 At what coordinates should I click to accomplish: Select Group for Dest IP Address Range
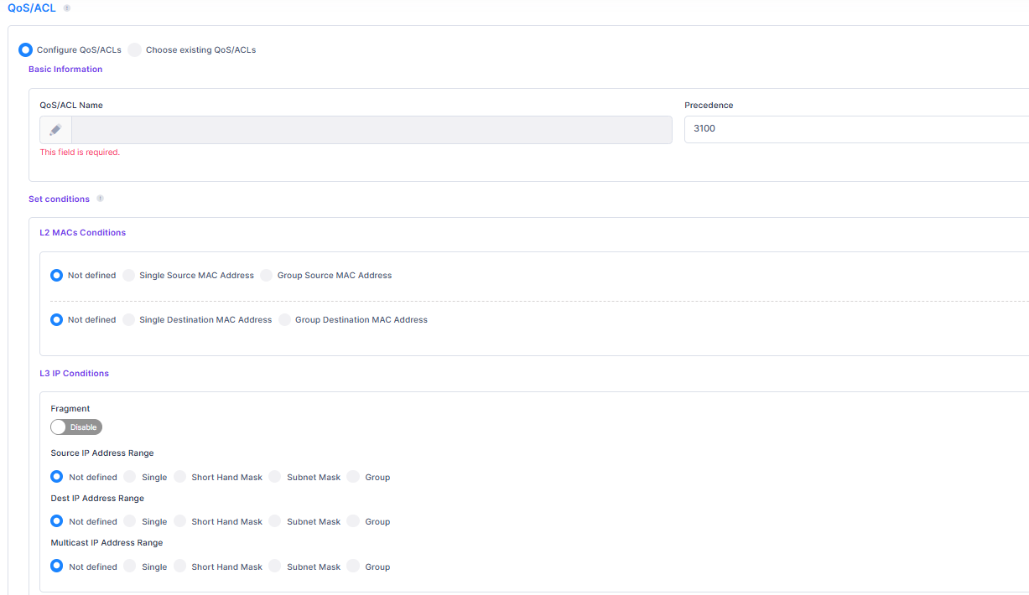353,521
